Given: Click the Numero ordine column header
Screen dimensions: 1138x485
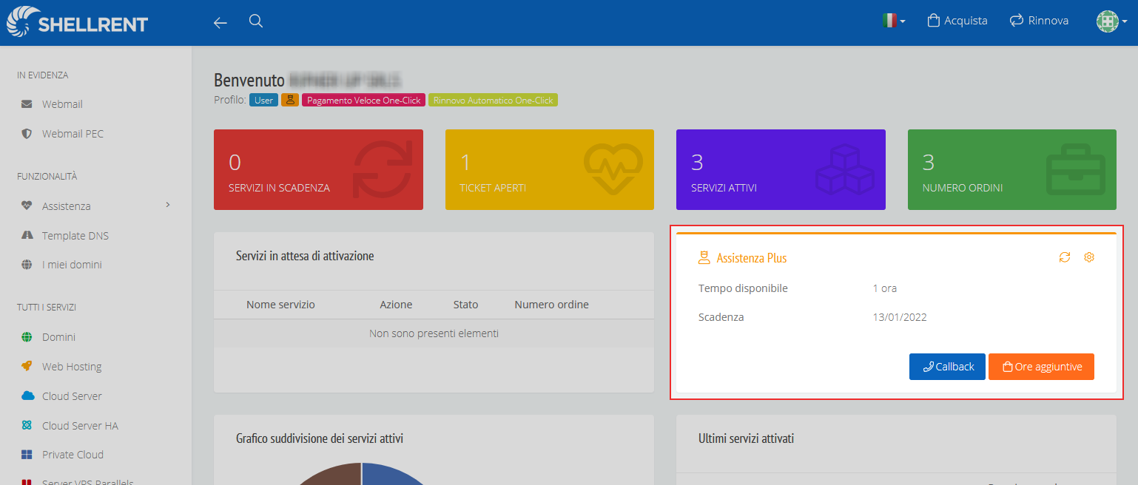Looking at the screenshot, I should (552, 305).
